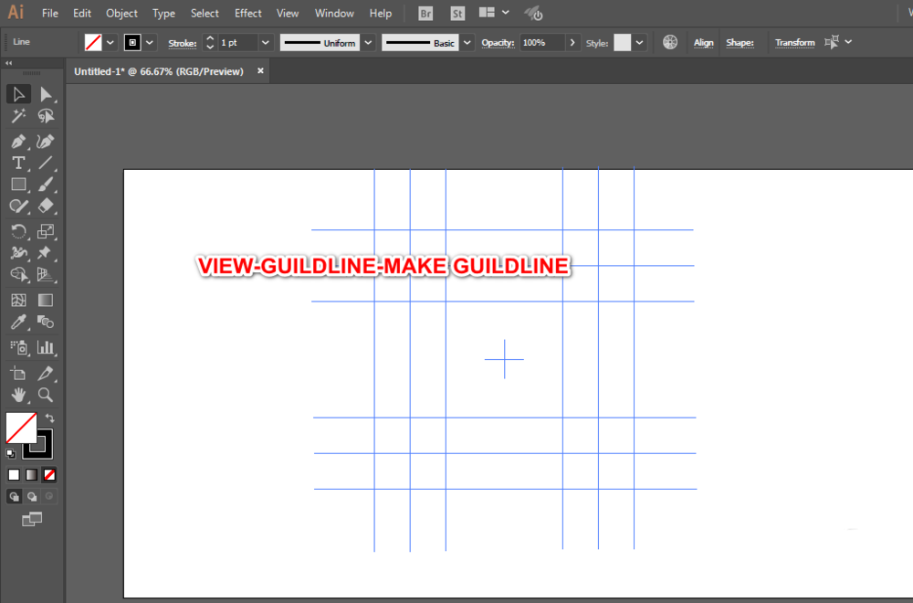The image size is (913, 603).
Task: Open the Basic brush definition dropdown
Action: coord(467,43)
